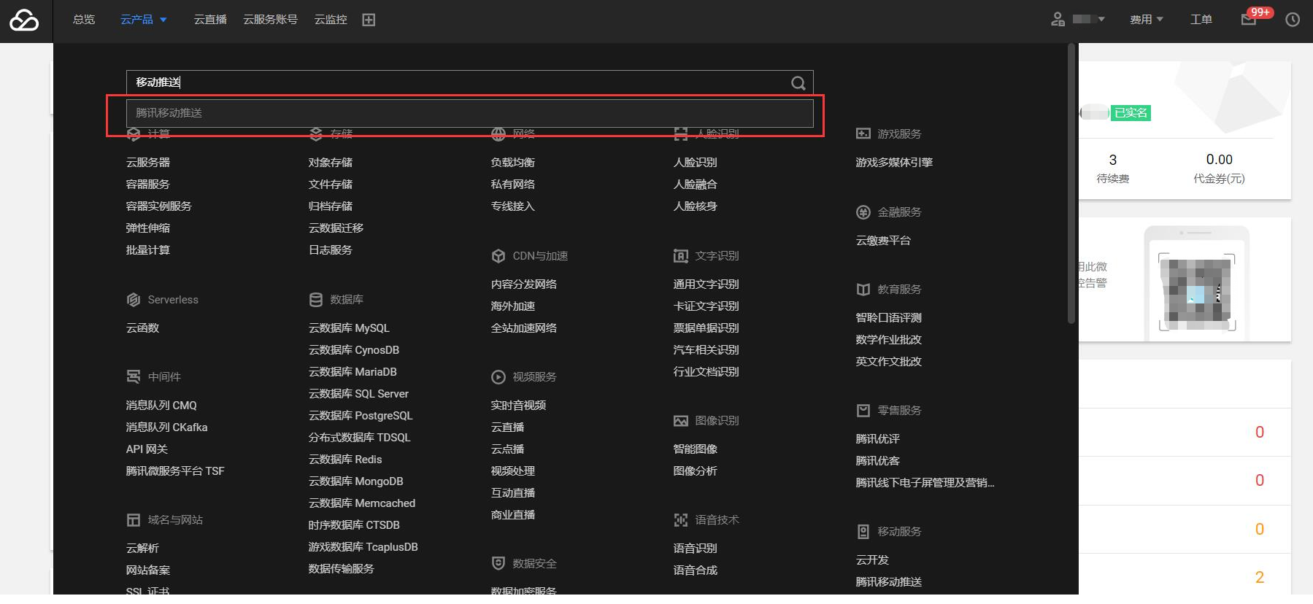Click the 数据库 category icon

pos(316,300)
